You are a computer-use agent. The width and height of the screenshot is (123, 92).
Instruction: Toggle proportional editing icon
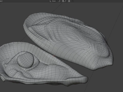[x=69, y=1]
